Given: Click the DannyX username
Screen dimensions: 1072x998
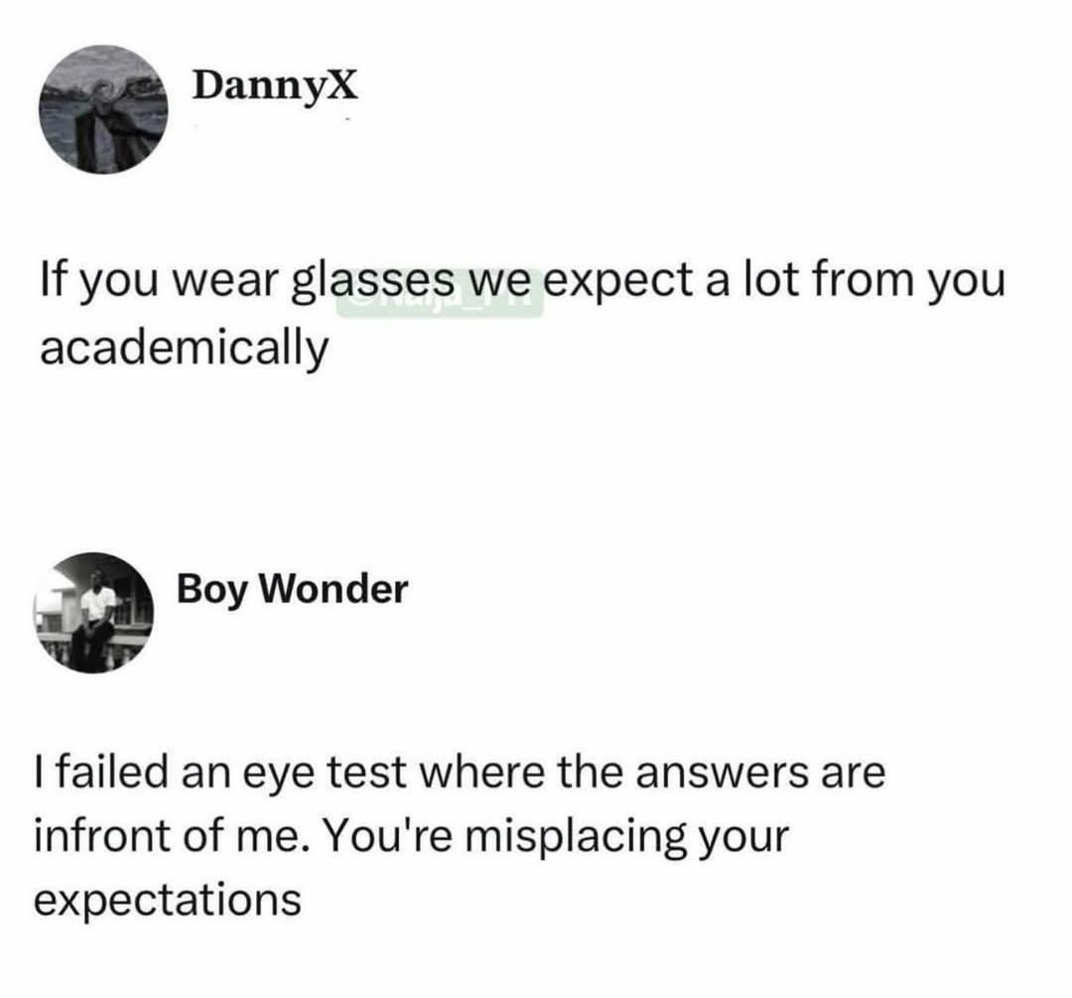Looking at the screenshot, I should pos(275,87).
